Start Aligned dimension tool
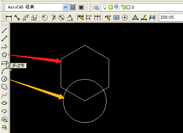Viewport: 183px width, 133px height. [17, 18]
